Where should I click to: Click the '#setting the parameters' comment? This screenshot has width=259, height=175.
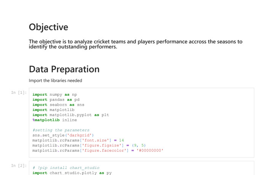[61, 130]
